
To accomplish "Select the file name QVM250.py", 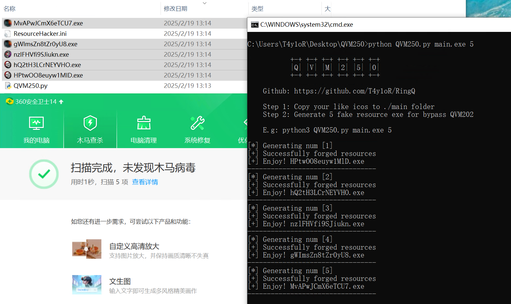I will (31, 86).
